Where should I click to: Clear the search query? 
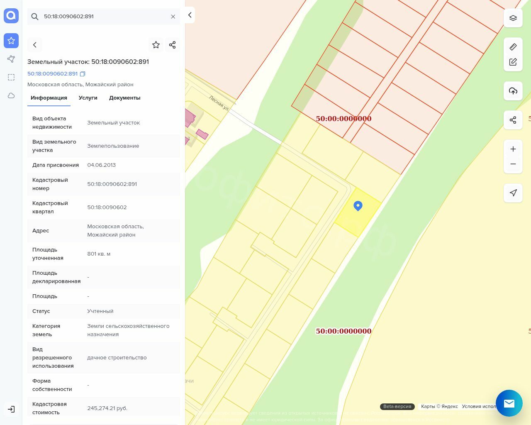[x=173, y=17]
